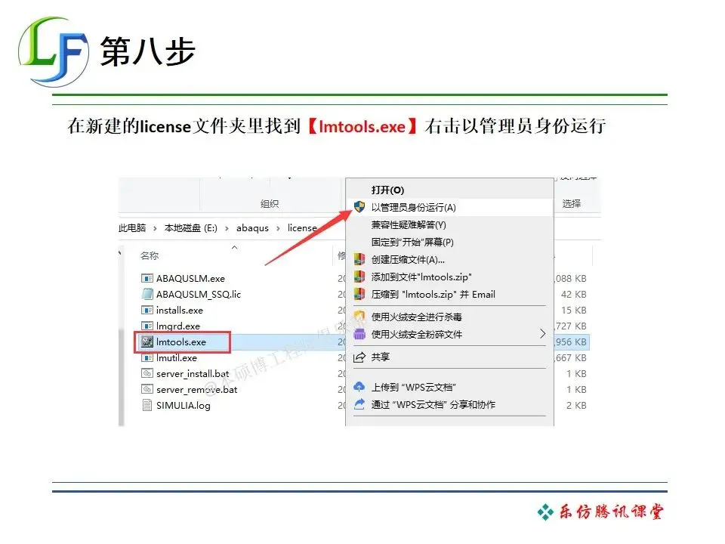
Task: Select the lmtools.exe file name
Action: click(x=181, y=342)
